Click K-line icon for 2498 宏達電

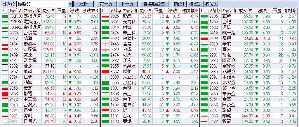5,50
